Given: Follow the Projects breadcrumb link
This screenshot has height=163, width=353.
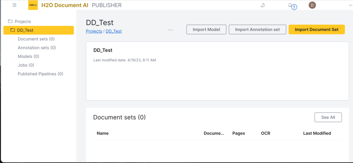Looking at the screenshot, I should pos(94,31).
